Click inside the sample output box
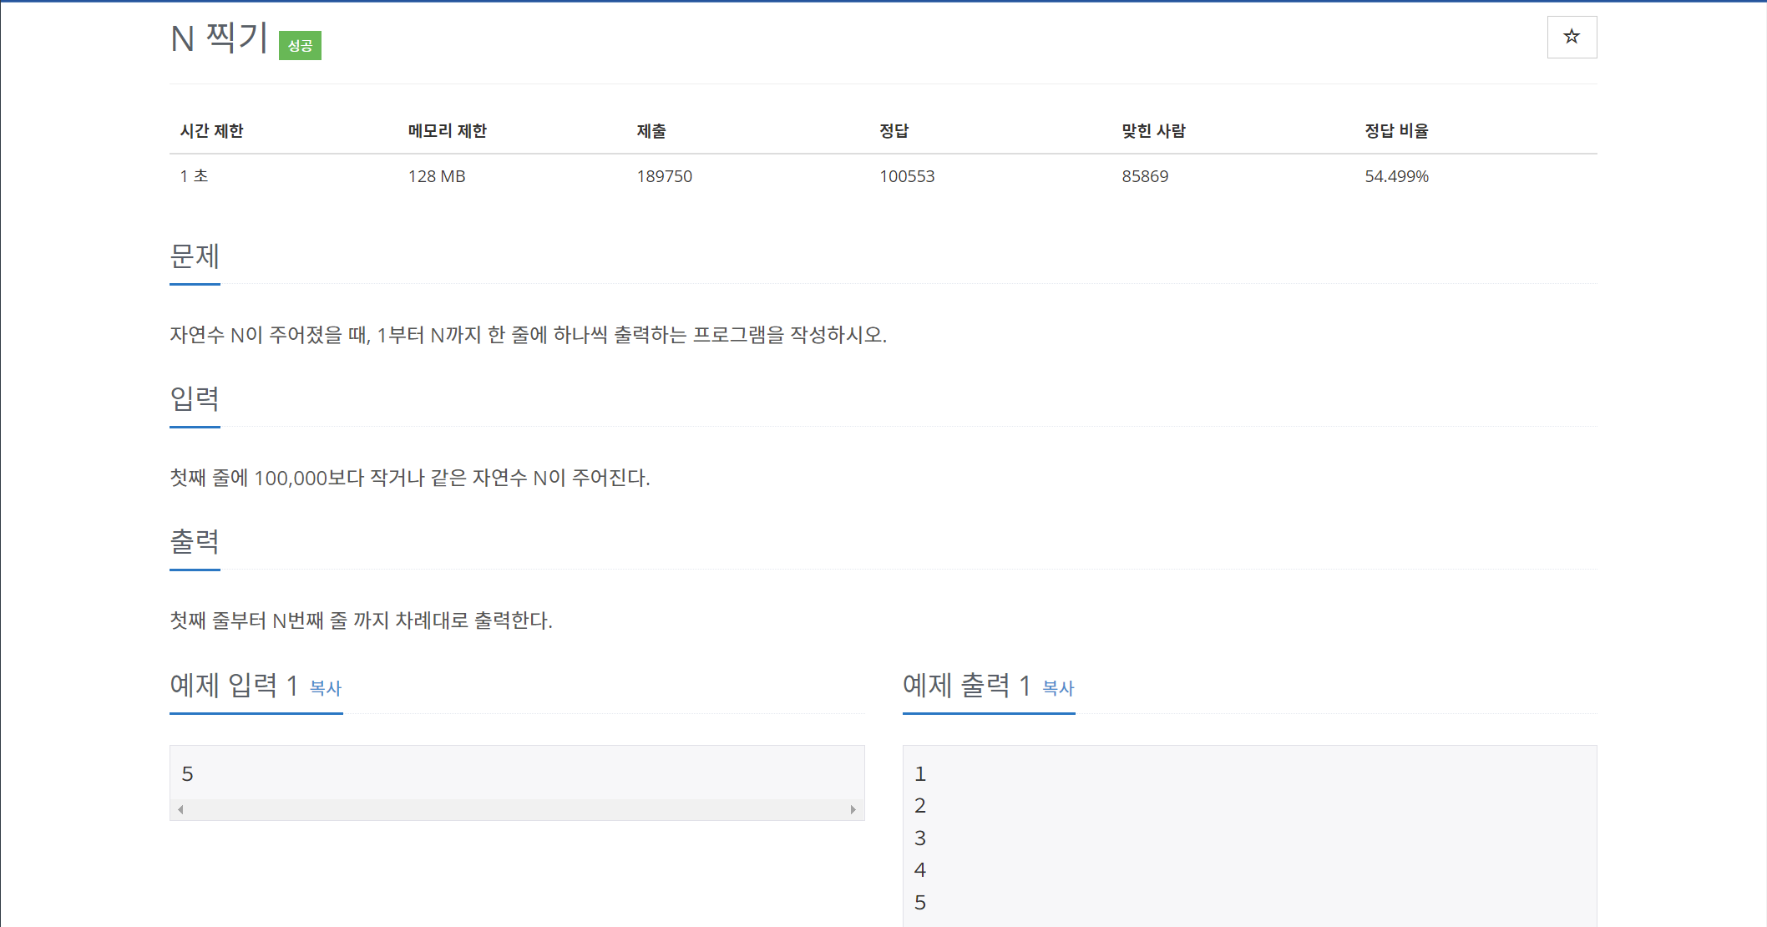Viewport: 1767px width, 927px height. coord(1248,837)
